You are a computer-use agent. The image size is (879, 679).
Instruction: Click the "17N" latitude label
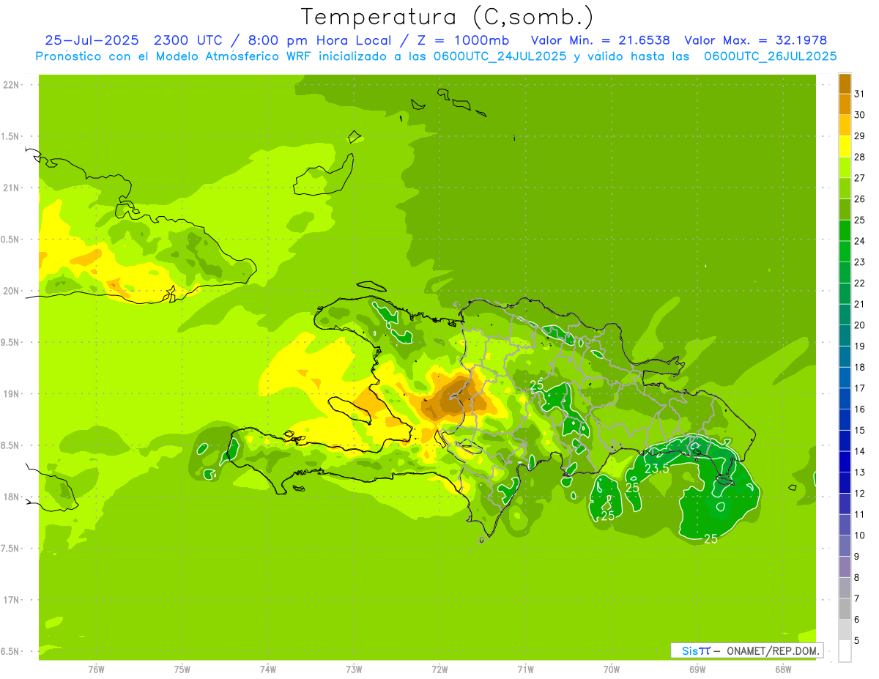click(11, 600)
